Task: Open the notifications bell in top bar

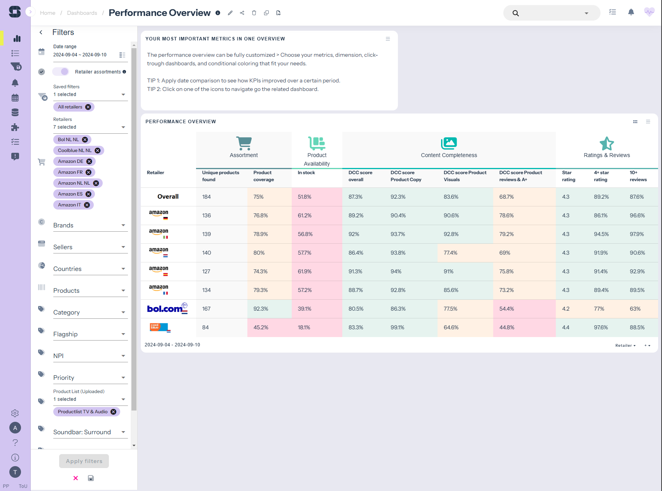Action: pos(631,12)
